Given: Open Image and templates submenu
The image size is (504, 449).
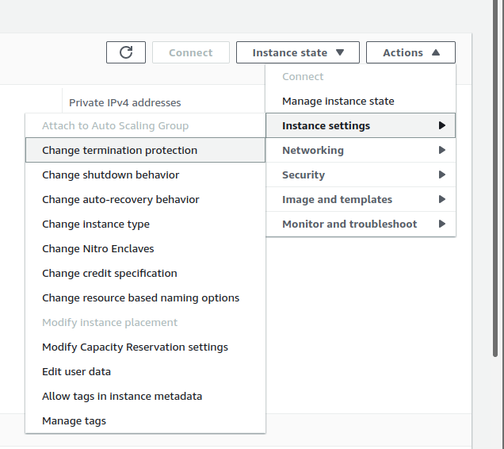Looking at the screenshot, I should pyautogui.click(x=361, y=199).
